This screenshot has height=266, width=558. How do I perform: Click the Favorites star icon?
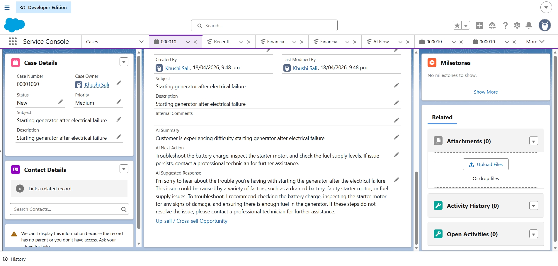click(x=457, y=25)
